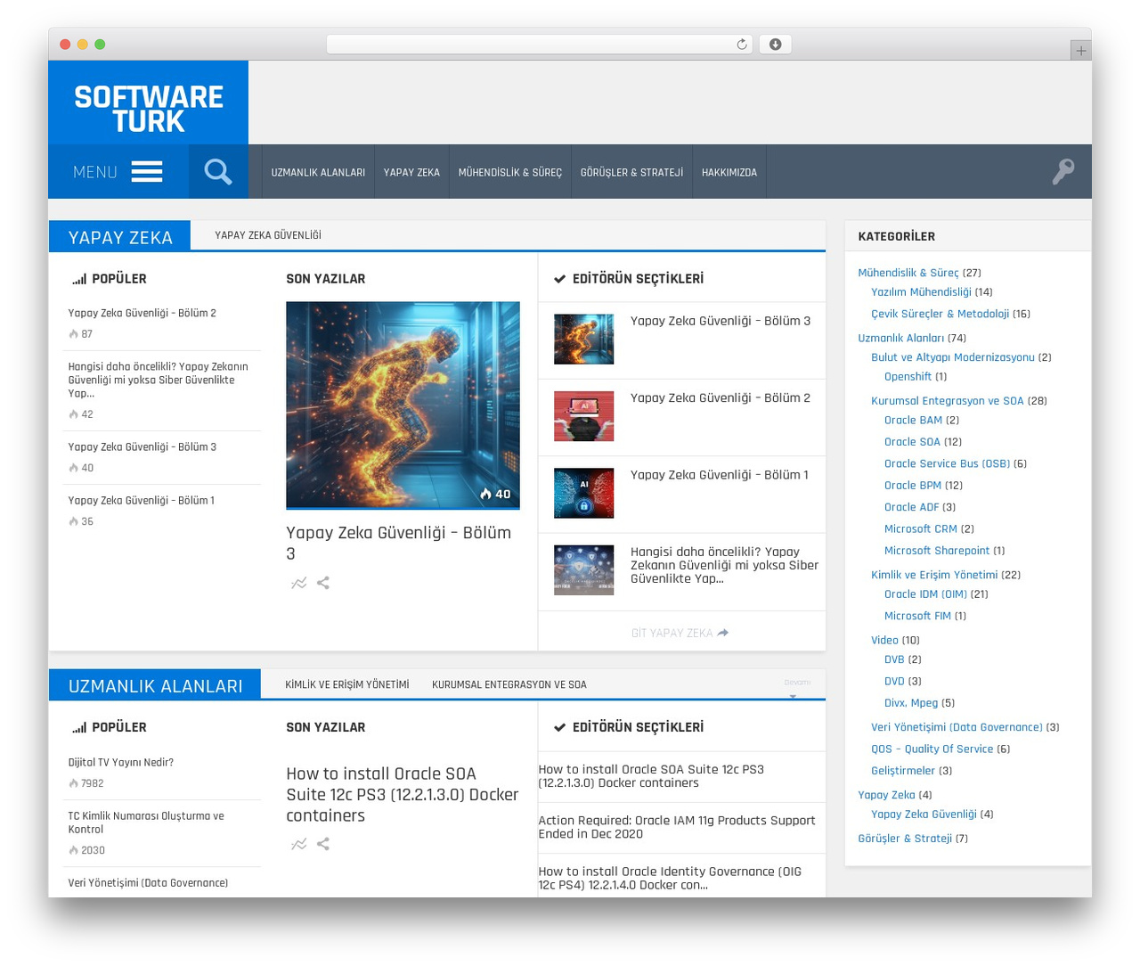This screenshot has height=966, width=1140.
Task: Open Görüşler & Strateji category link
Action: click(x=905, y=839)
